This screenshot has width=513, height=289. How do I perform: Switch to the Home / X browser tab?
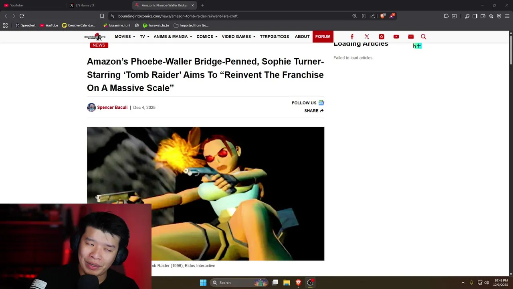tap(99, 5)
